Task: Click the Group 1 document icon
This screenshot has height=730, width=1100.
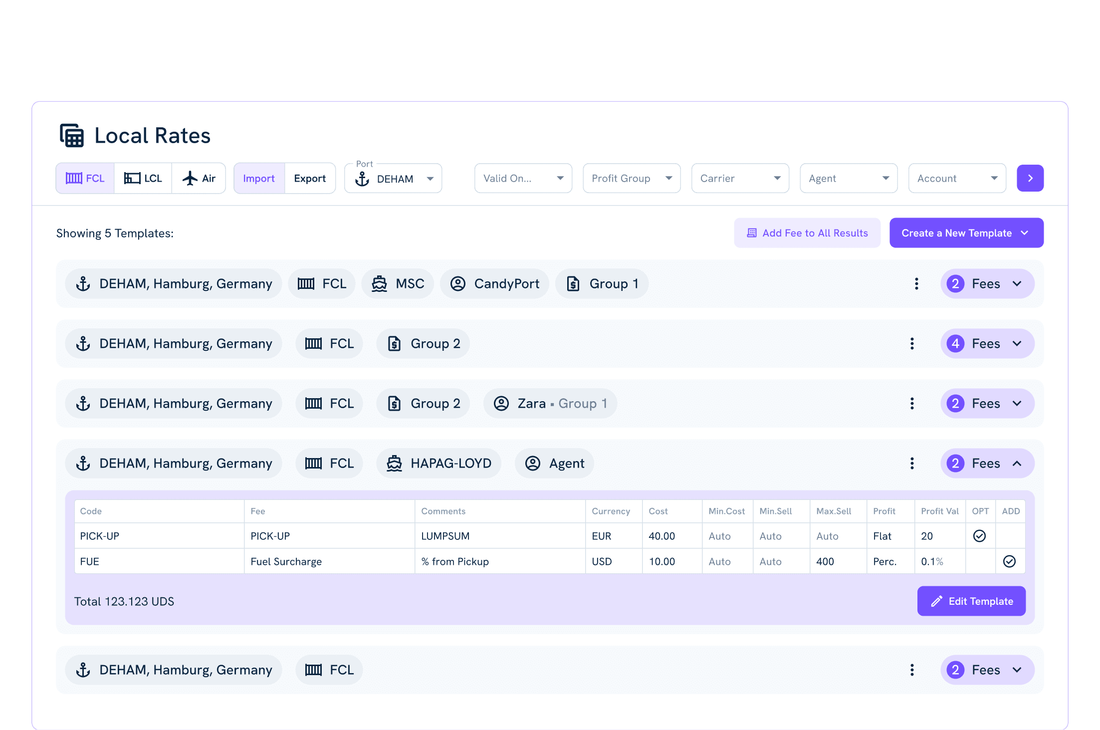Action: [x=573, y=284]
